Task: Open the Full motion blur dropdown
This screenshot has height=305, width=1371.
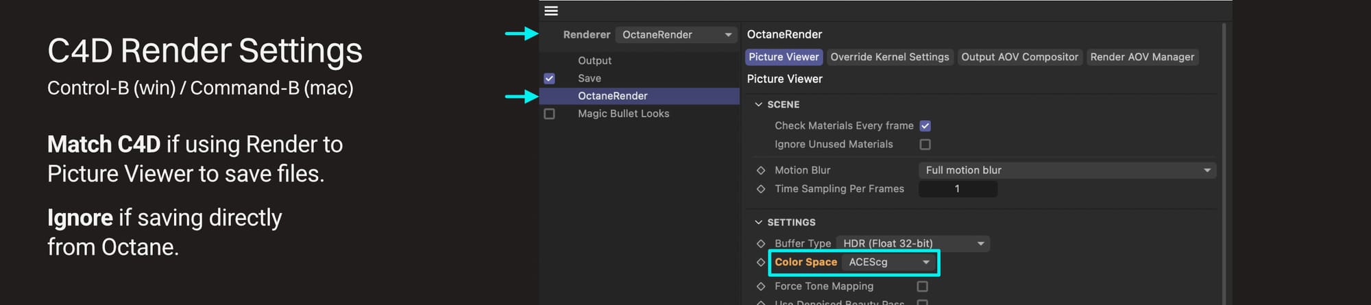Action: 1067,170
